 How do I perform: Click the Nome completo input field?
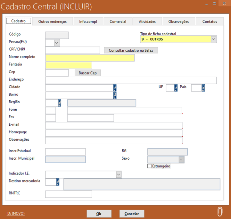[90, 58]
